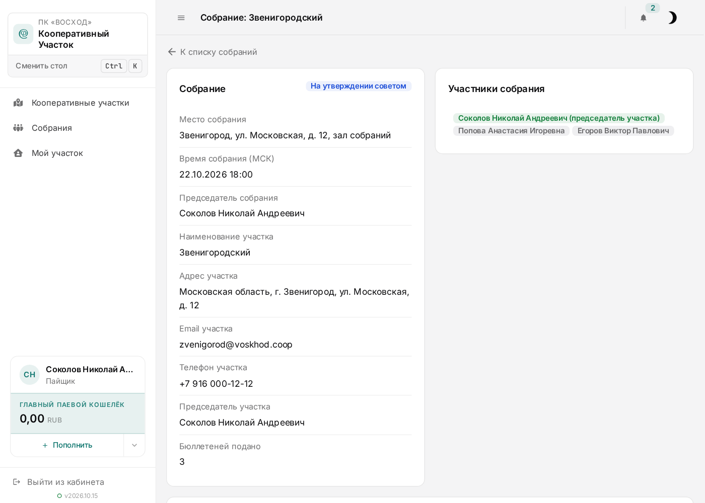Click the Звенигород, ул. Московская meeting place
705x503 pixels.
[285, 135]
